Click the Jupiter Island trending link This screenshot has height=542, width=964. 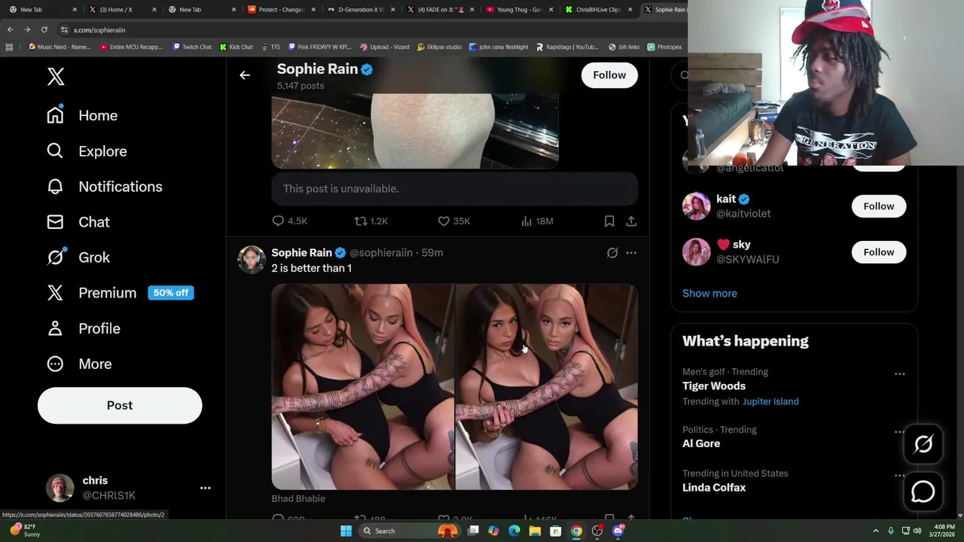(770, 401)
